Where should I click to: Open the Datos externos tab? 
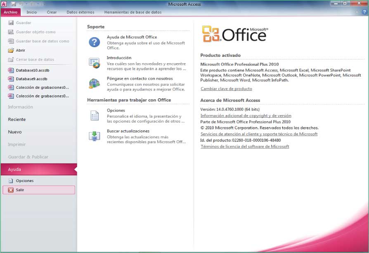tap(80, 12)
